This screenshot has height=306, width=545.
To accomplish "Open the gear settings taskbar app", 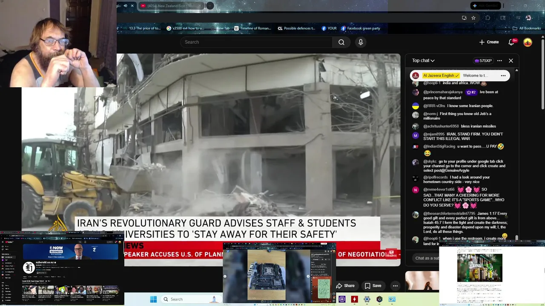I will [x=367, y=299].
